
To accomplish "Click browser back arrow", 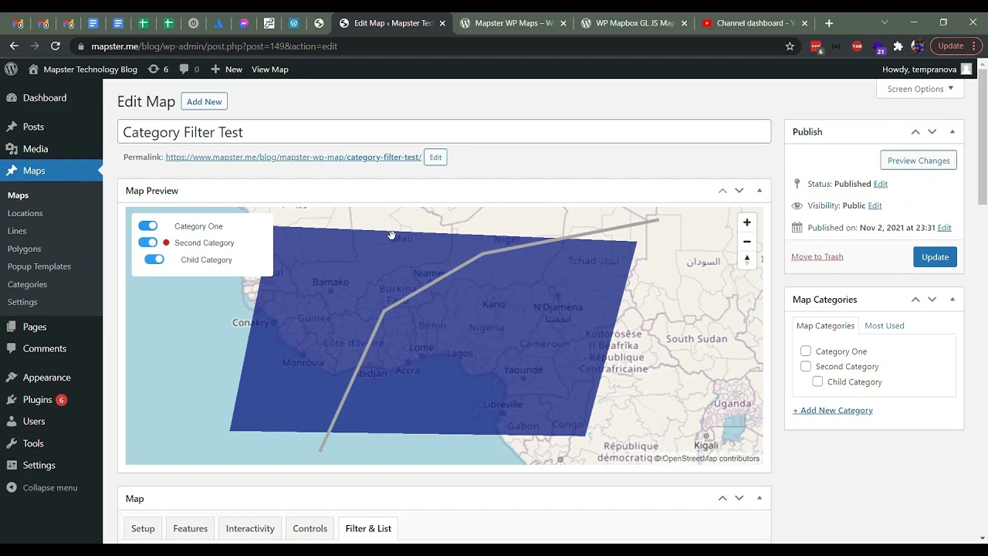I will pyautogui.click(x=14, y=46).
